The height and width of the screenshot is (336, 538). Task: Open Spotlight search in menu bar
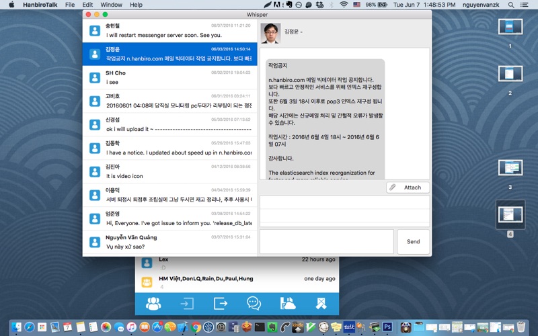click(x=511, y=5)
